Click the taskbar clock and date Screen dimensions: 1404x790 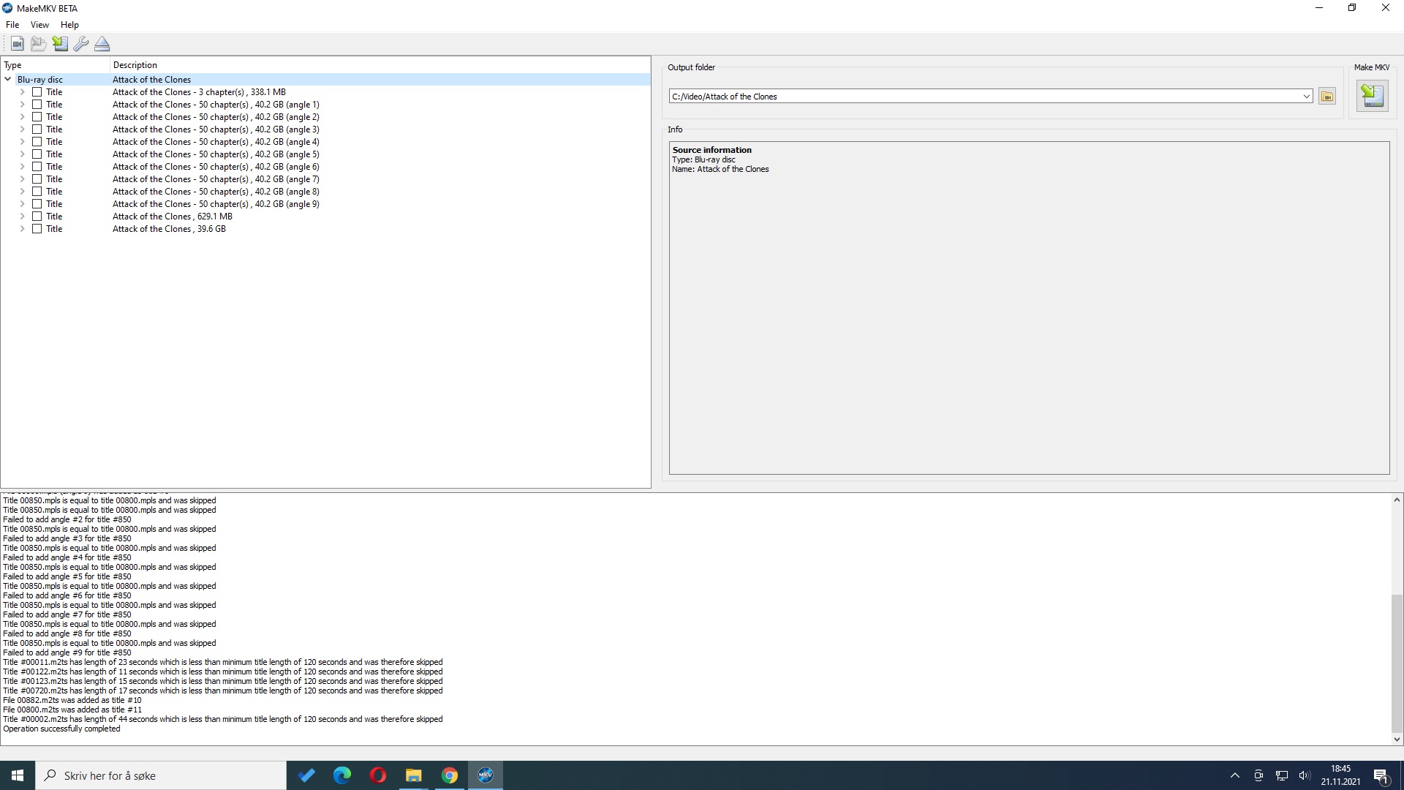coord(1340,775)
